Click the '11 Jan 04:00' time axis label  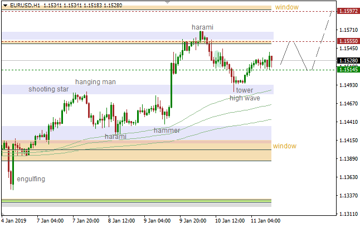point(266,221)
